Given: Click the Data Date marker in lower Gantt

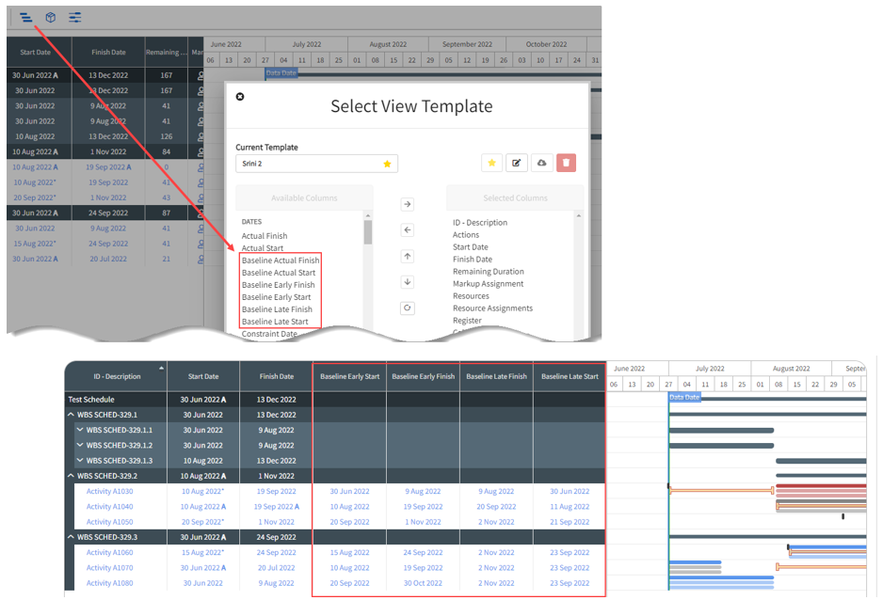Looking at the screenshot, I should point(684,397).
